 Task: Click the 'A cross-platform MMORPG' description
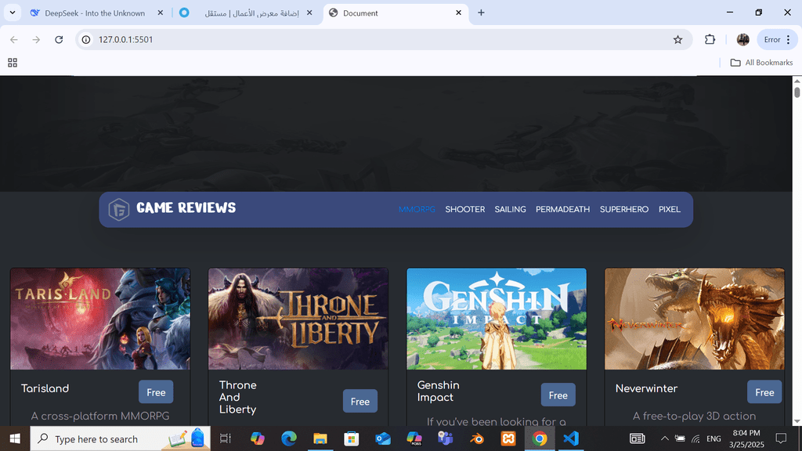(100, 417)
